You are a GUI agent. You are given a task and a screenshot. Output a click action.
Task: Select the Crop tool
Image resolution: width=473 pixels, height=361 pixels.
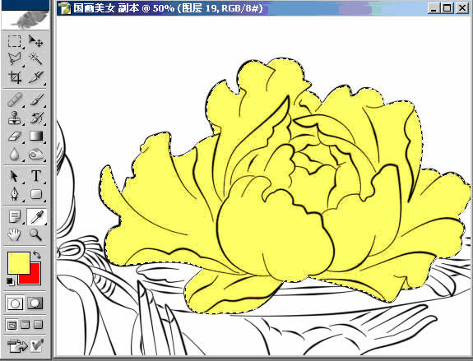(14, 77)
